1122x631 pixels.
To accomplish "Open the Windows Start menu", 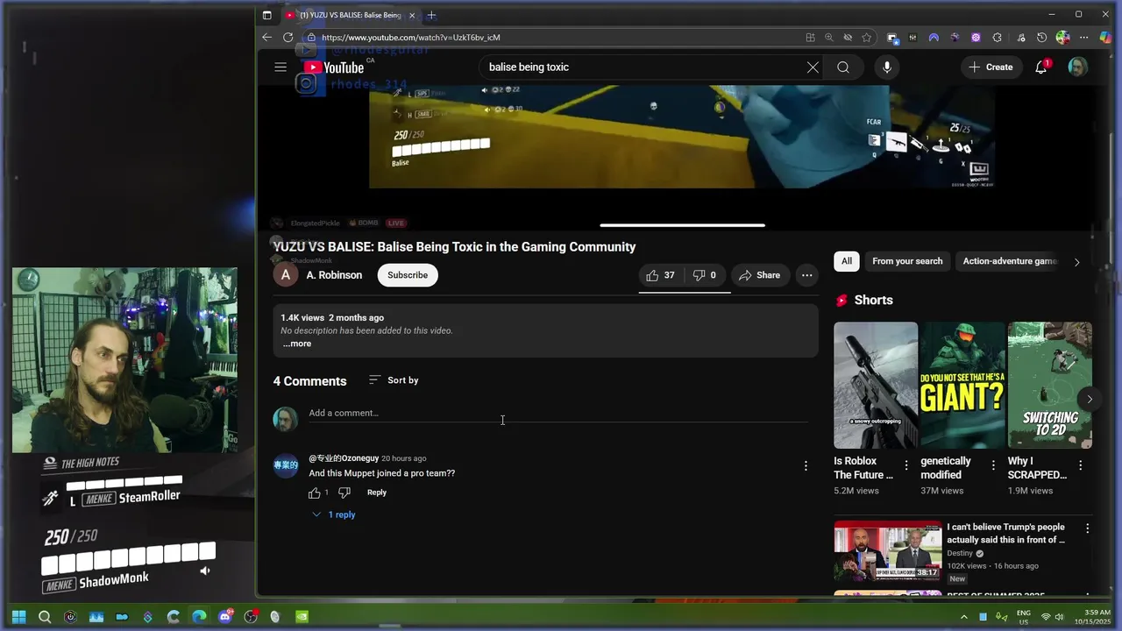I will pos(18,616).
